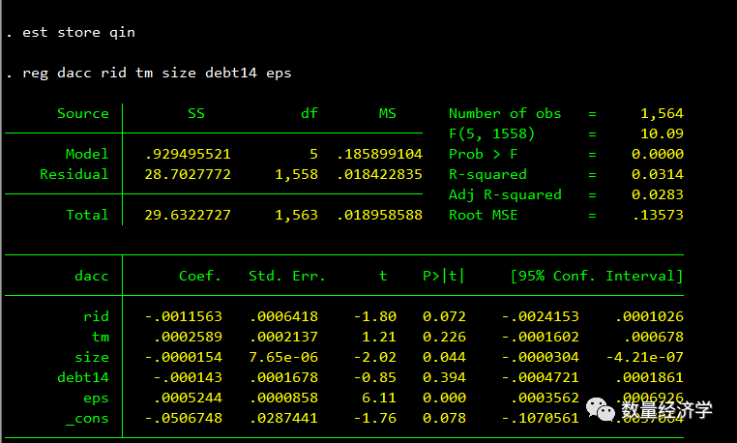The image size is (737, 443).
Task: Select Residual sum of squares 28.7027772
Action: pyautogui.click(x=188, y=174)
